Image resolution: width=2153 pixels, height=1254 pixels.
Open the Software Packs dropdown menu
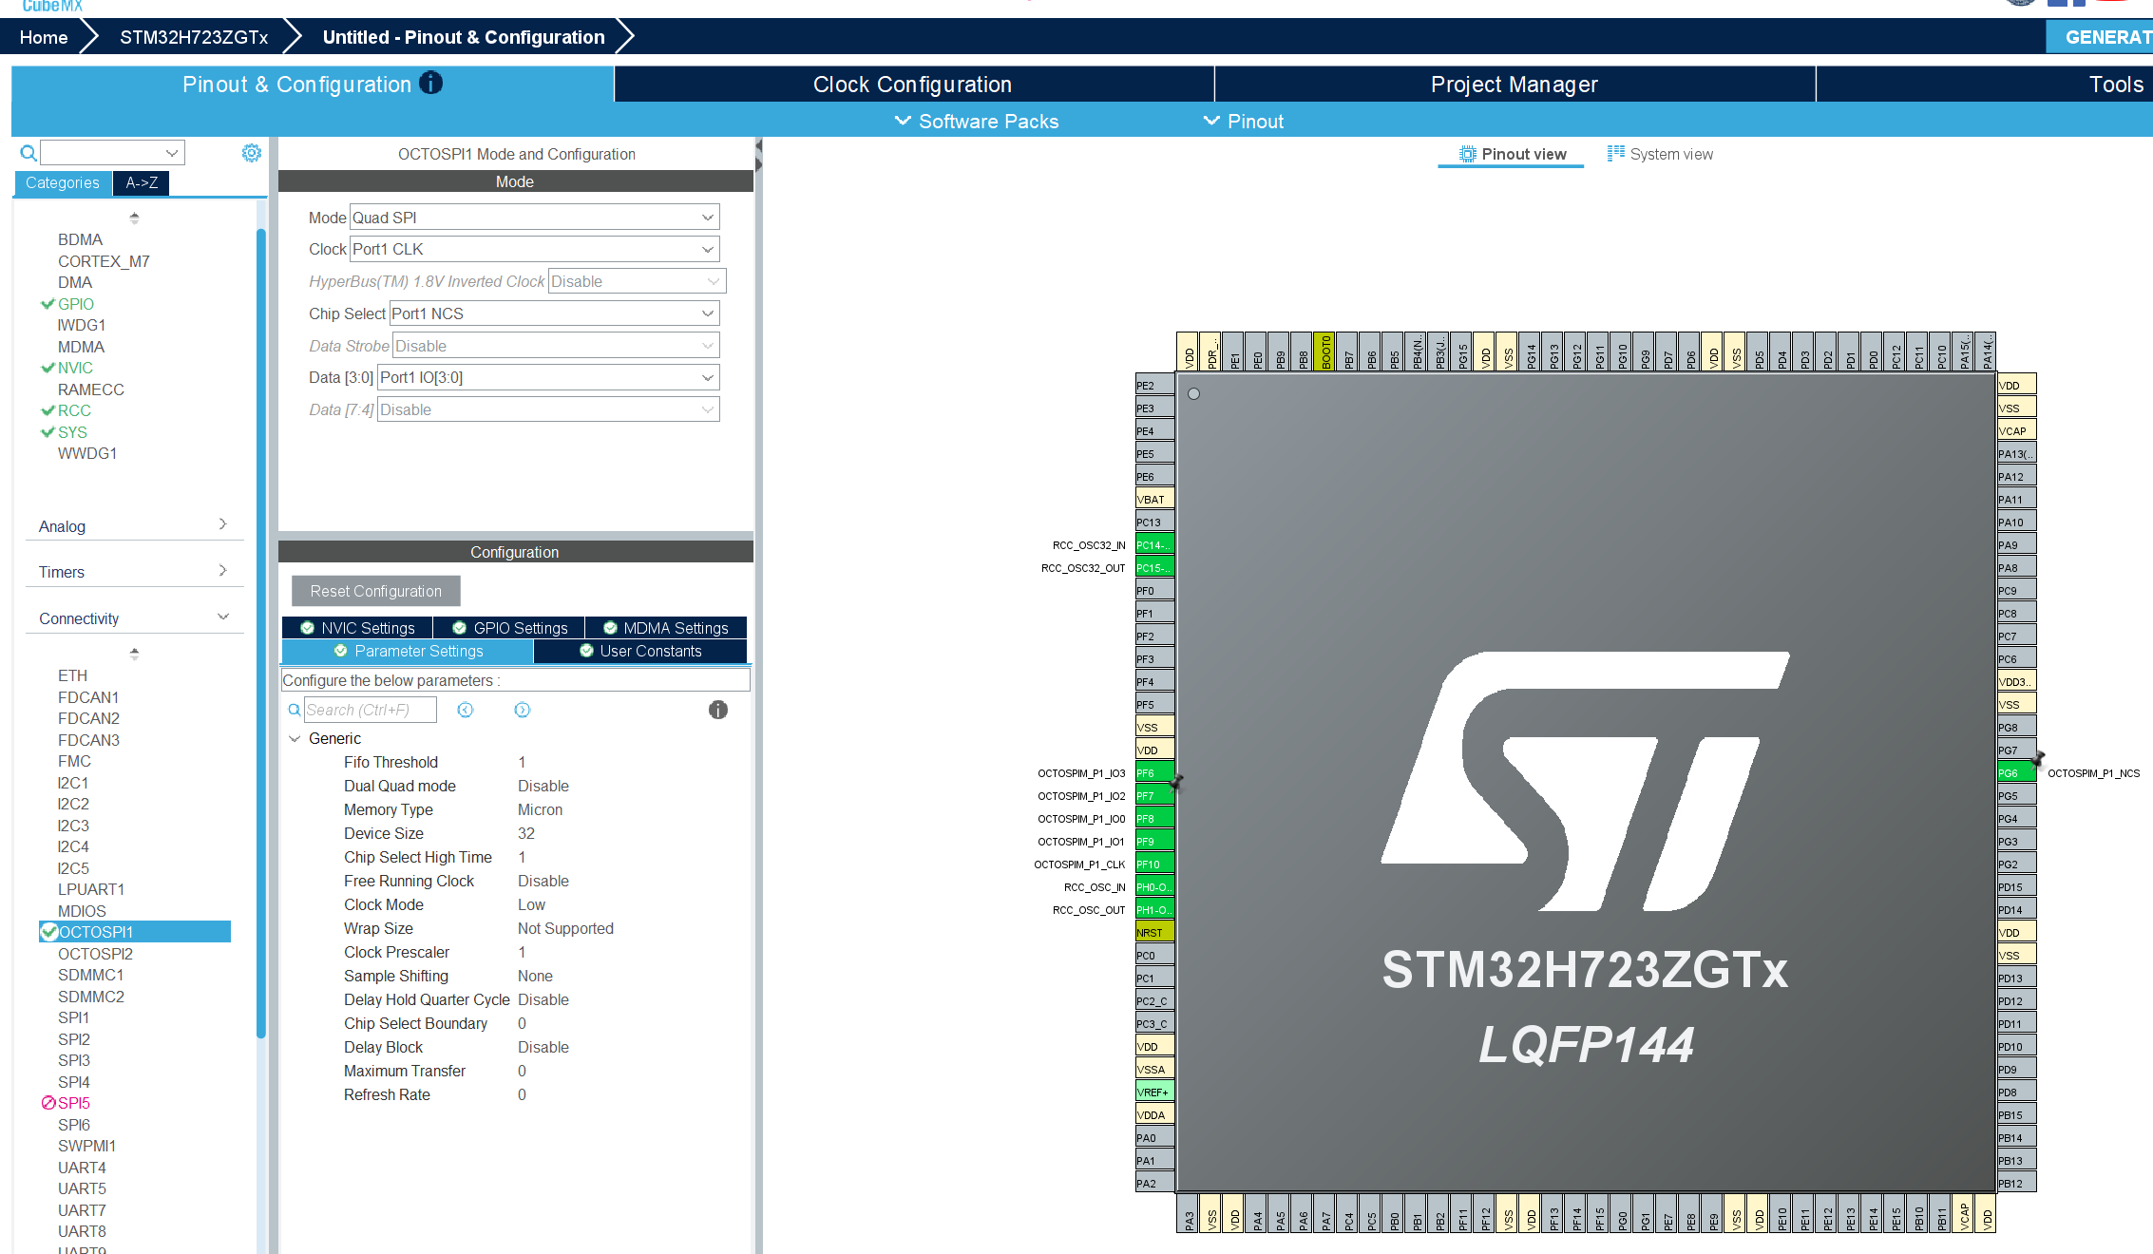coord(977,121)
